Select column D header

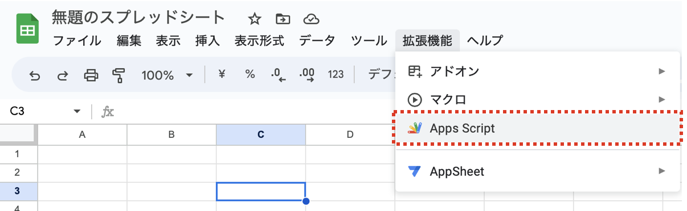click(350, 134)
